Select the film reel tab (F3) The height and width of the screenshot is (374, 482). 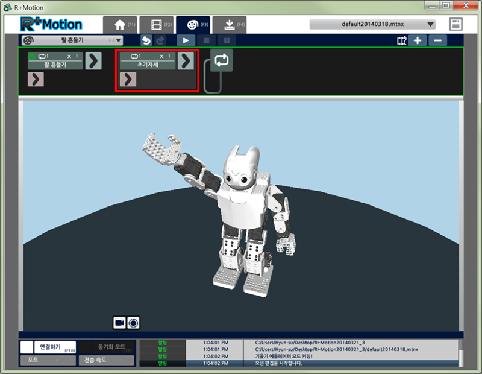pos(193,25)
